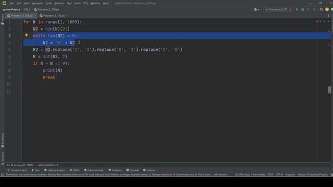Open the run configuration dropdown Polyakov_5_157

[x=278, y=9]
